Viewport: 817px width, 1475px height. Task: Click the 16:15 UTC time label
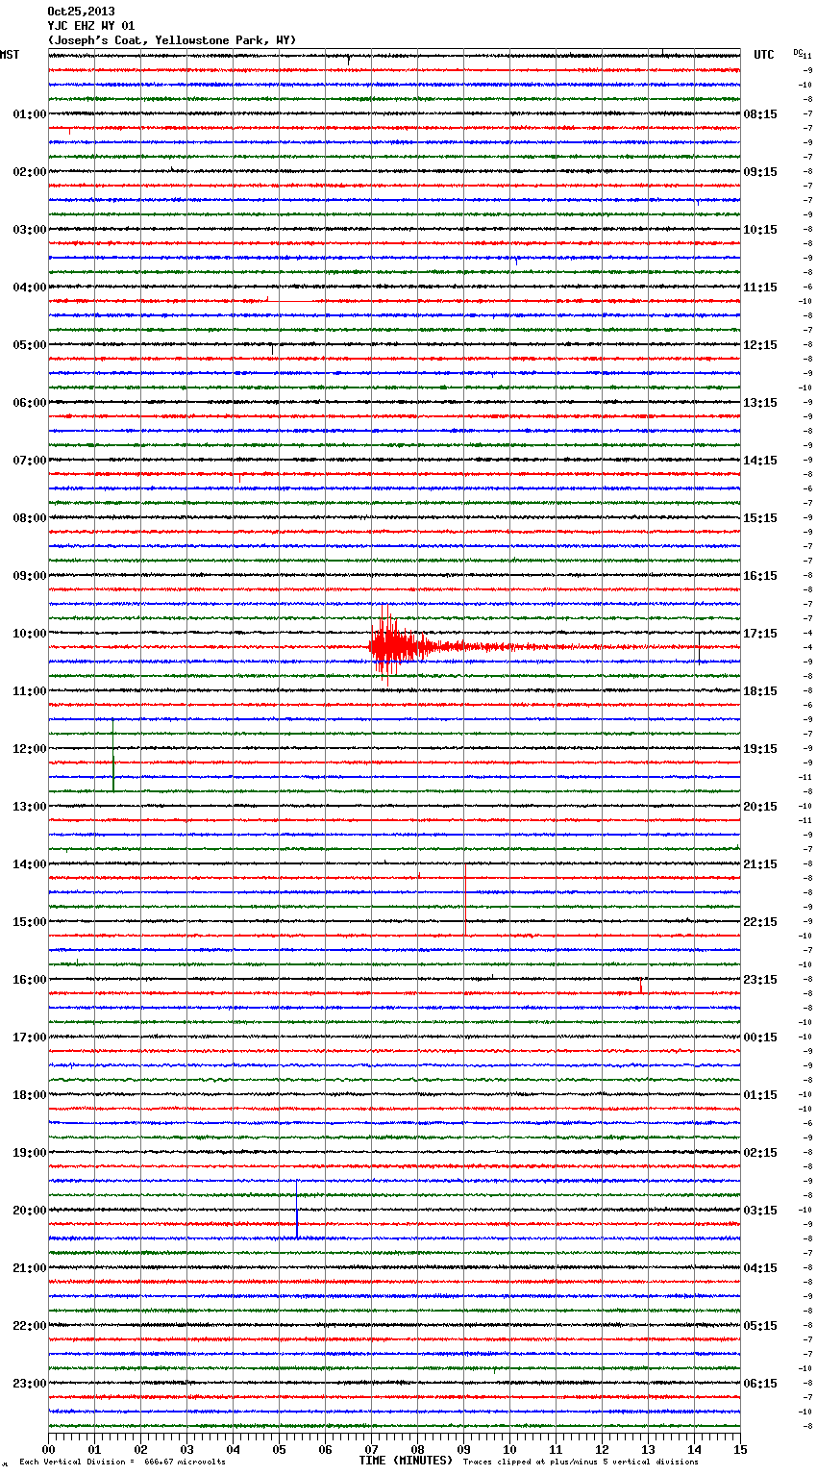(x=760, y=576)
